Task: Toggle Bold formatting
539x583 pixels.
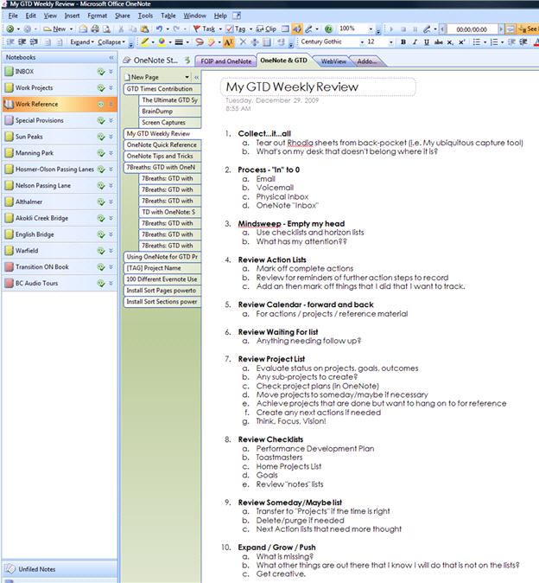Action: point(403,42)
